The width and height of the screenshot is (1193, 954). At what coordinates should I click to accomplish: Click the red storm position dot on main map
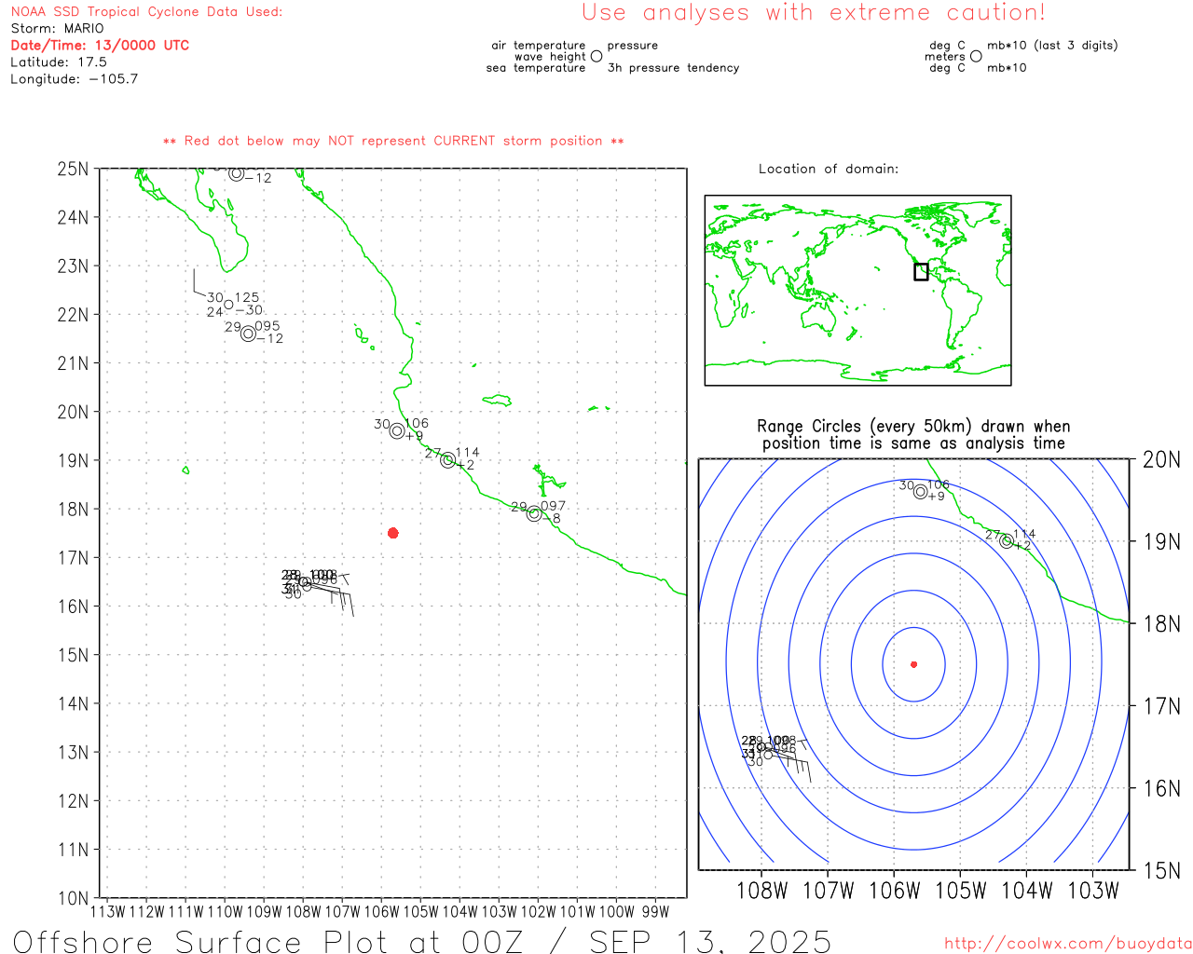(393, 533)
